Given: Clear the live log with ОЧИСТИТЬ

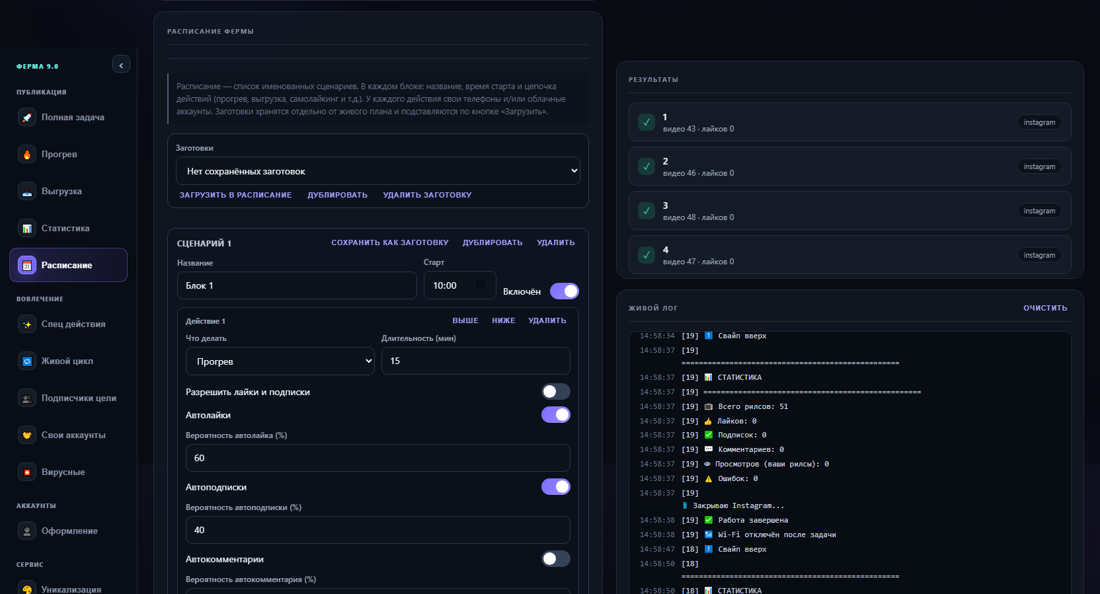Looking at the screenshot, I should (1045, 309).
